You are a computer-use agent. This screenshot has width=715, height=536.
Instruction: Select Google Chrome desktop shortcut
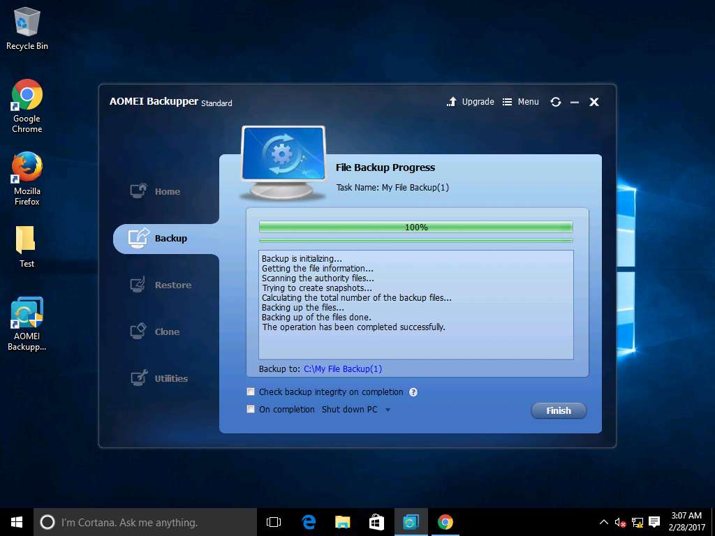tap(27, 106)
